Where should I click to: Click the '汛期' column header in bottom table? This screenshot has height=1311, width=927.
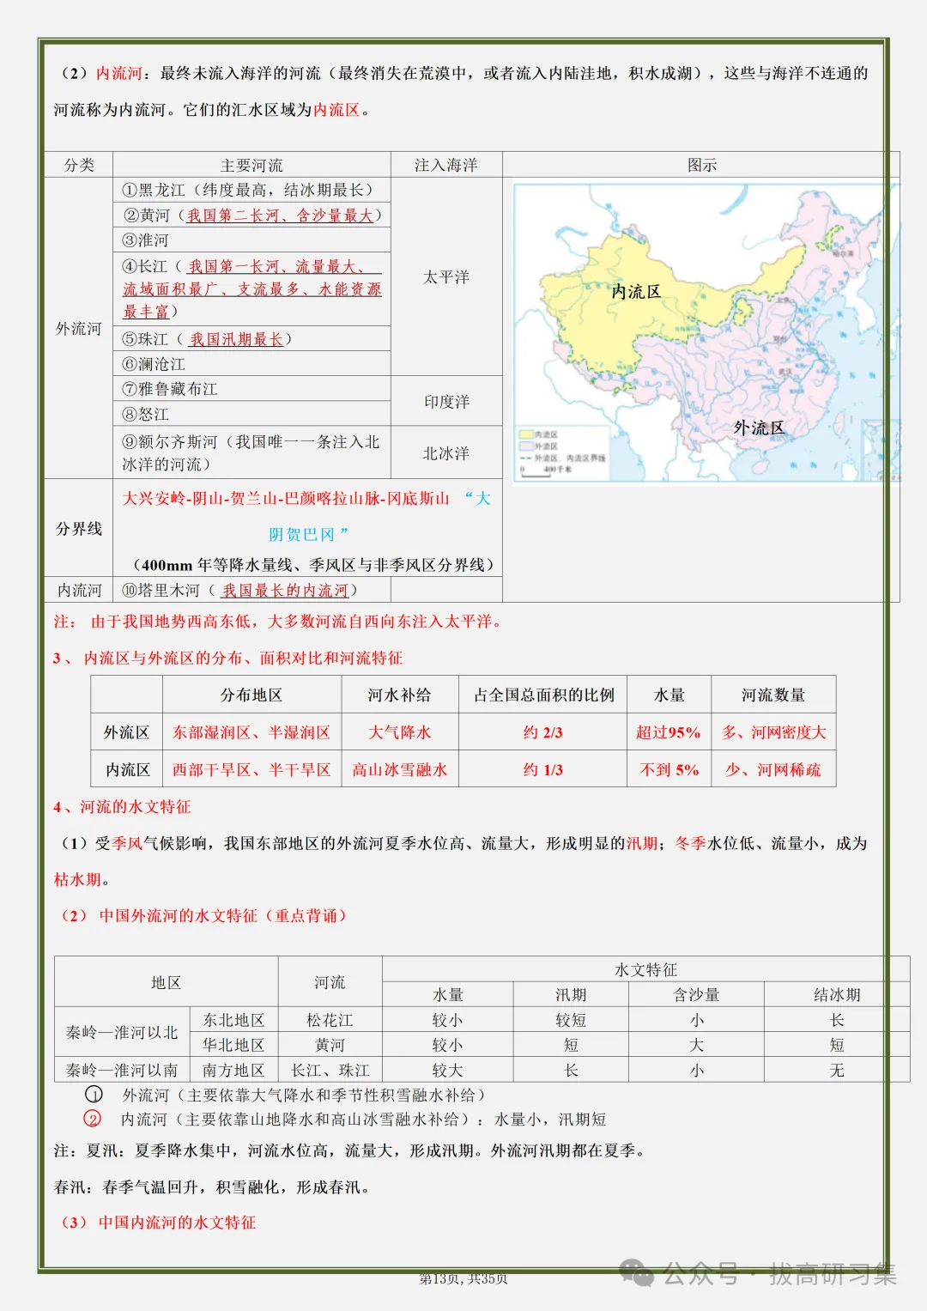click(571, 995)
